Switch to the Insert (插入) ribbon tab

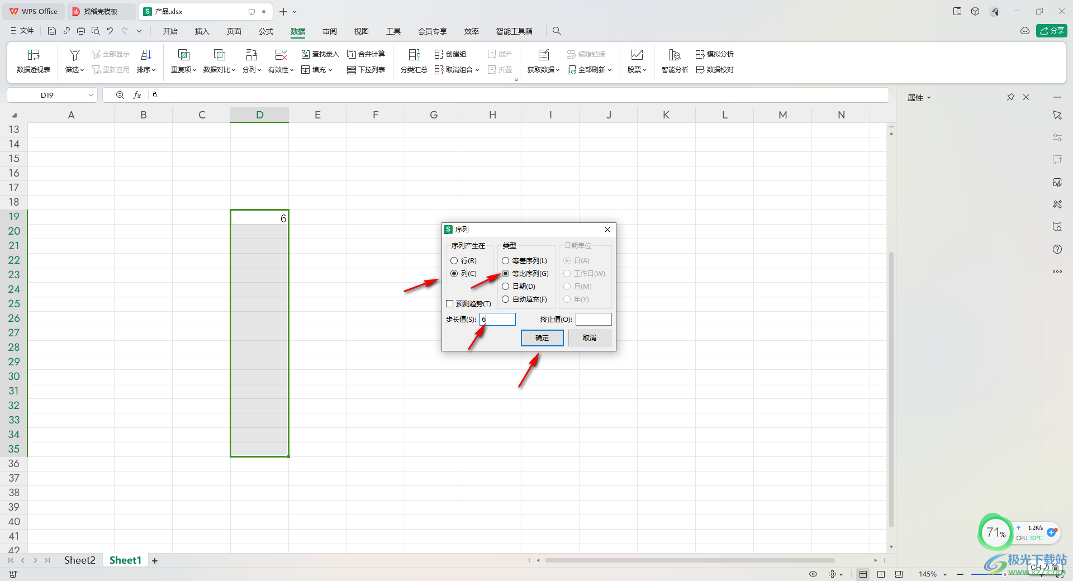202,31
